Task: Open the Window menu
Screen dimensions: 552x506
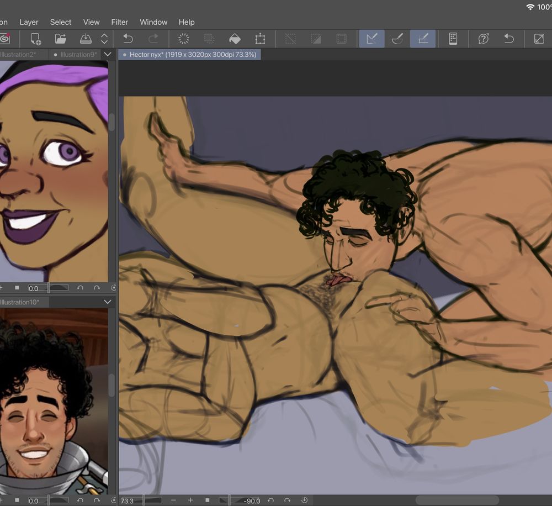Action: point(153,22)
